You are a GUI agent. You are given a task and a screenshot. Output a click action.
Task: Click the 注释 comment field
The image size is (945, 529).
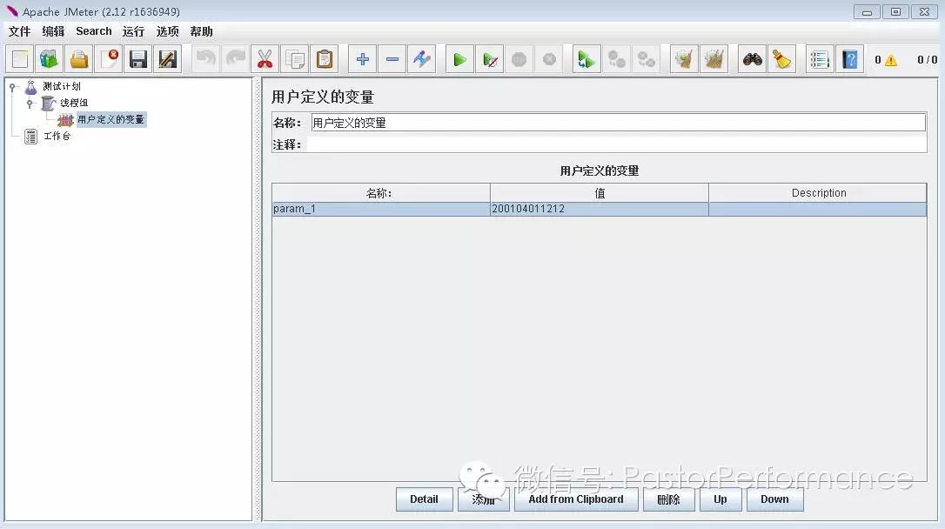pos(617,144)
